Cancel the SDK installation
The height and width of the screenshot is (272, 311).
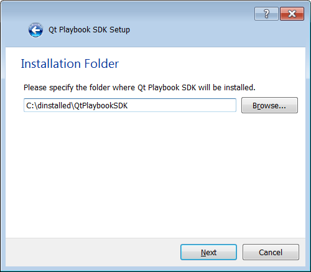271,252
